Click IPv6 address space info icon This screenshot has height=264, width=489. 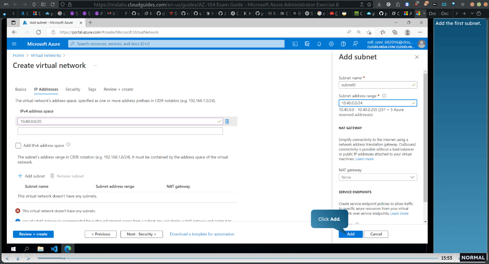[x=68, y=144]
